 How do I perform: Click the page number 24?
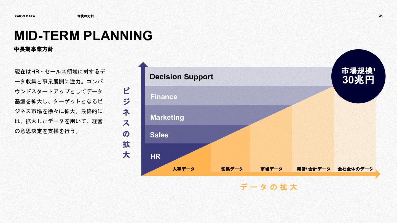381,16
